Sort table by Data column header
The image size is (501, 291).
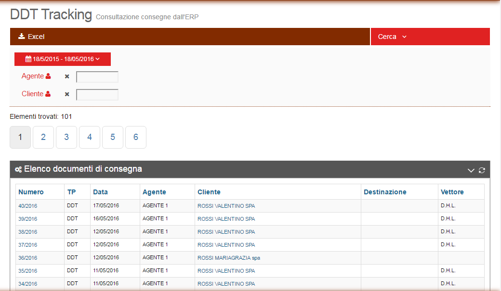point(101,192)
